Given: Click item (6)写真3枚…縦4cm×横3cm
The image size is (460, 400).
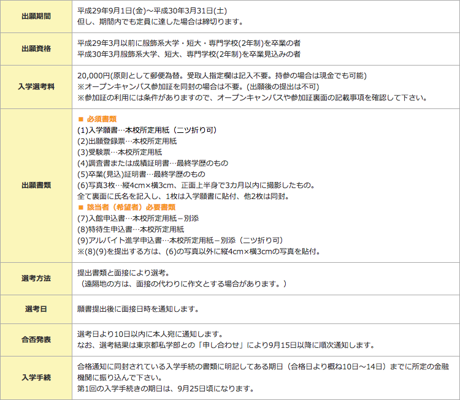Looking at the screenshot, I should (x=196, y=186).
